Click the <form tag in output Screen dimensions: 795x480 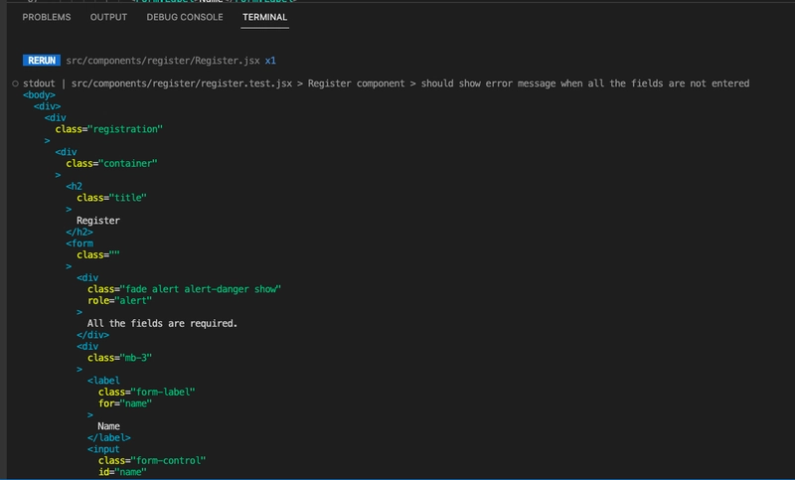point(79,243)
